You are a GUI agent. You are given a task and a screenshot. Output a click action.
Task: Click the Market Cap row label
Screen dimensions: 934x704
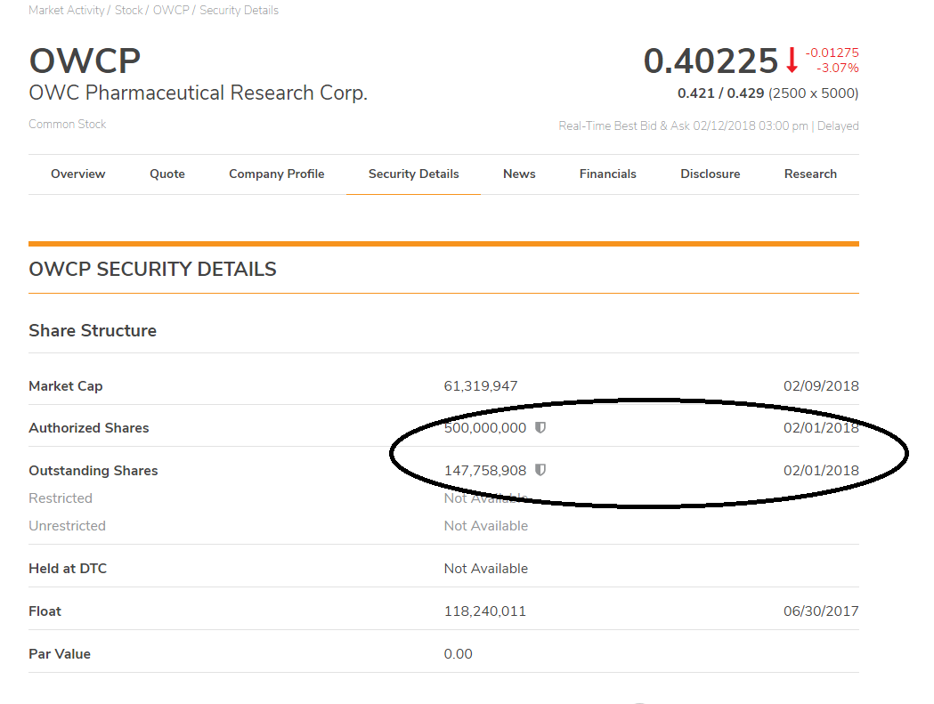pos(66,386)
